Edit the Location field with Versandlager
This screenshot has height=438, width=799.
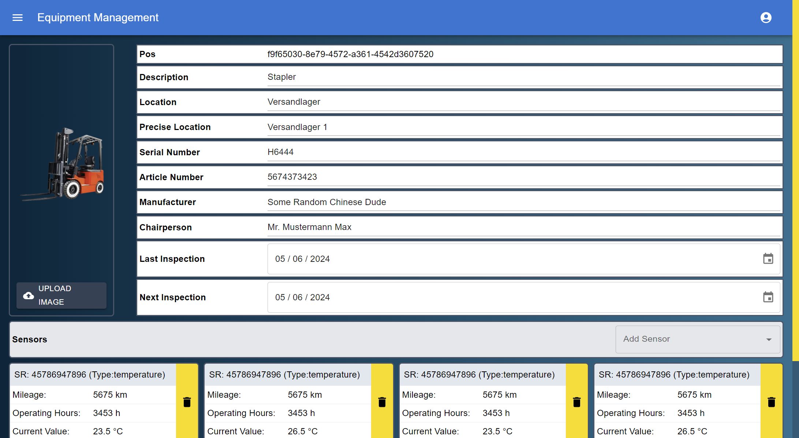[523, 102]
